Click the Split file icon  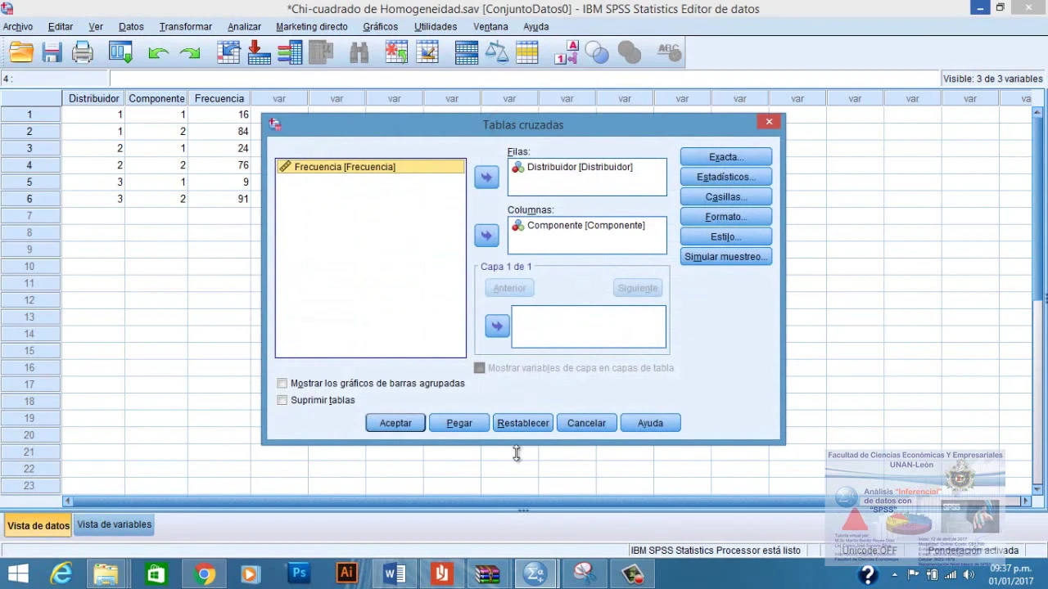click(466, 53)
